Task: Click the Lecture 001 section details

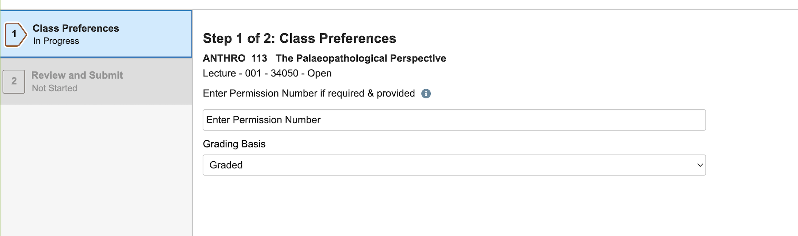Action: (267, 73)
